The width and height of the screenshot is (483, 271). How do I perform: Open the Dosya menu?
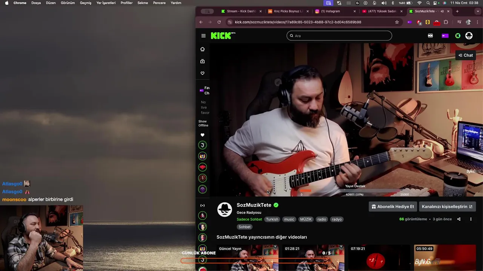[36, 3]
